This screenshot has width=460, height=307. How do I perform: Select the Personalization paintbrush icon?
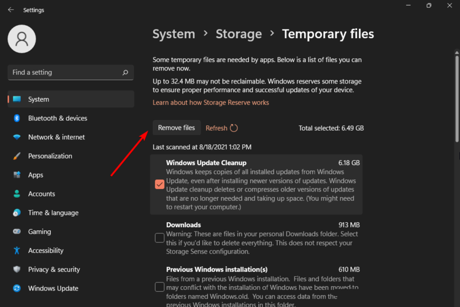pos(17,156)
